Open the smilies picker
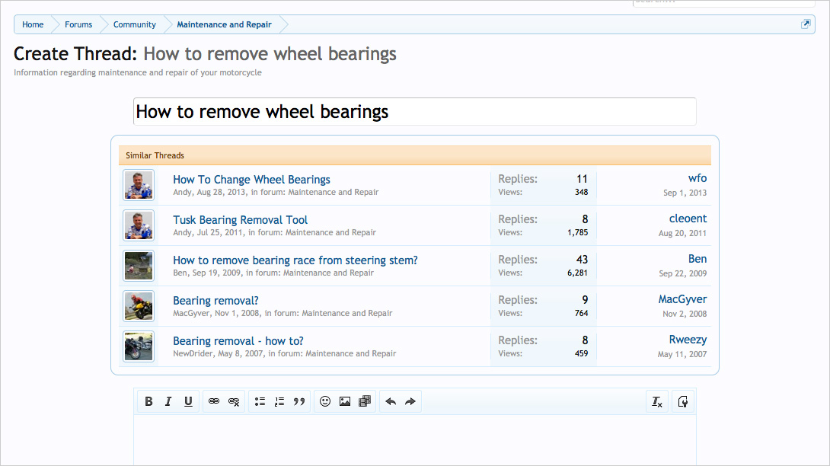Screen dimensions: 830x466 pyautogui.click(x=325, y=401)
